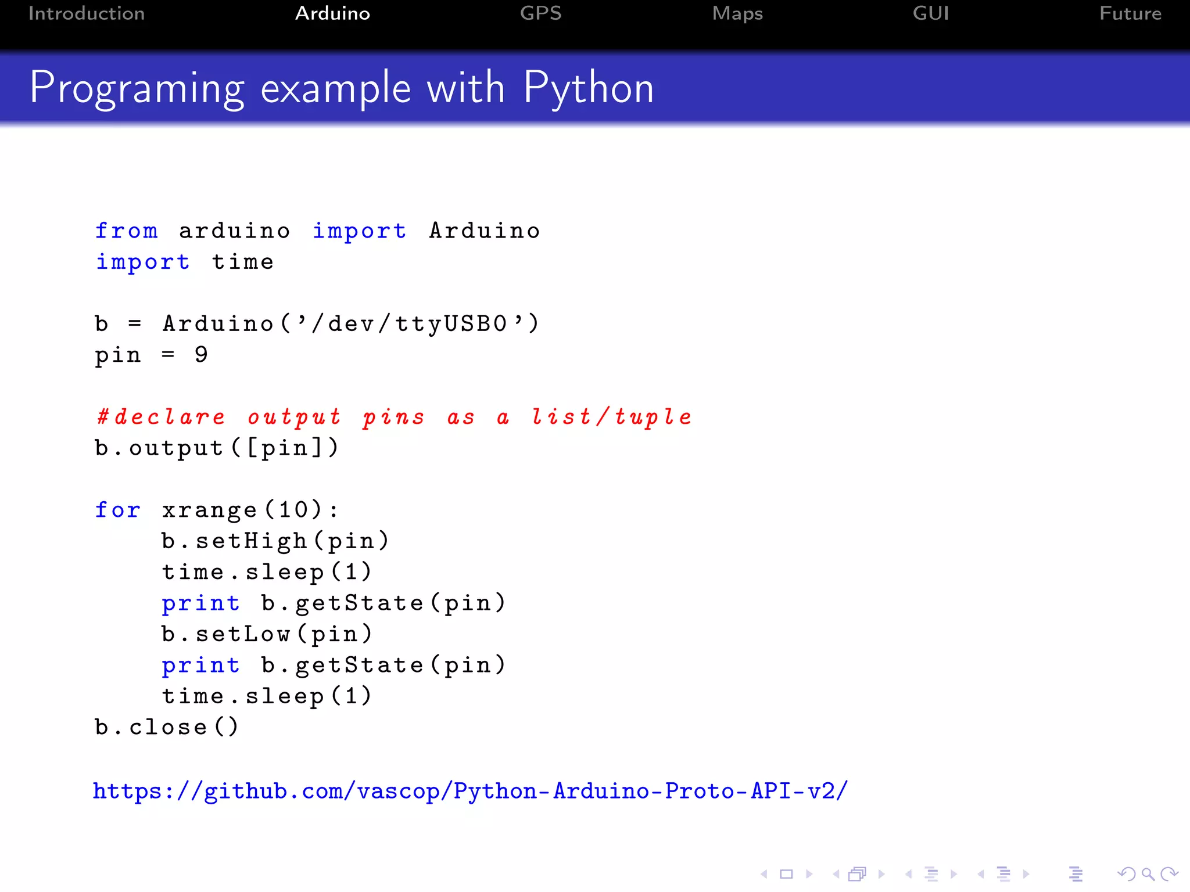Click the red '#declare output pins' comment
The image size is (1190, 892).
pyautogui.click(x=394, y=417)
